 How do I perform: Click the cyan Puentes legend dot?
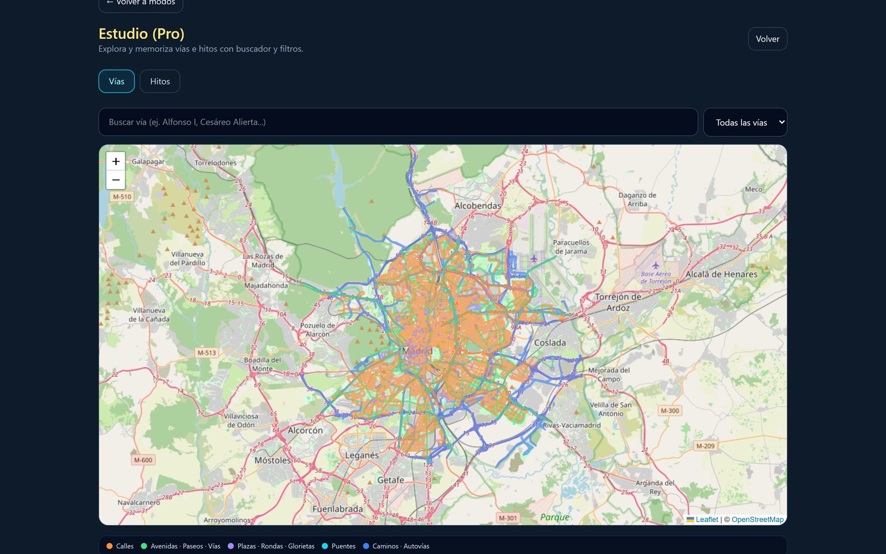tap(325, 546)
